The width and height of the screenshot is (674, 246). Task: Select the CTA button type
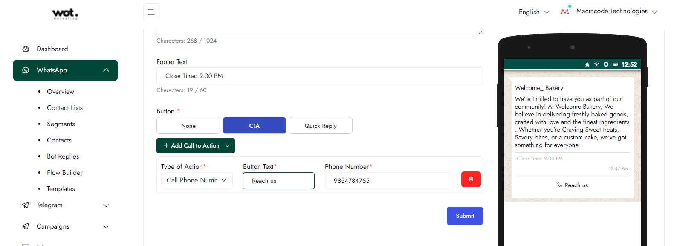[x=254, y=126]
